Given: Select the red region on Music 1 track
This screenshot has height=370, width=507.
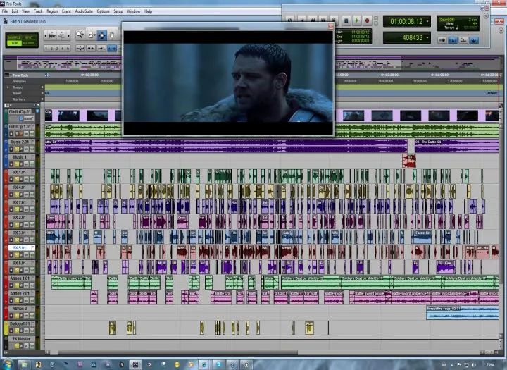Looking at the screenshot, I should coord(409,161).
